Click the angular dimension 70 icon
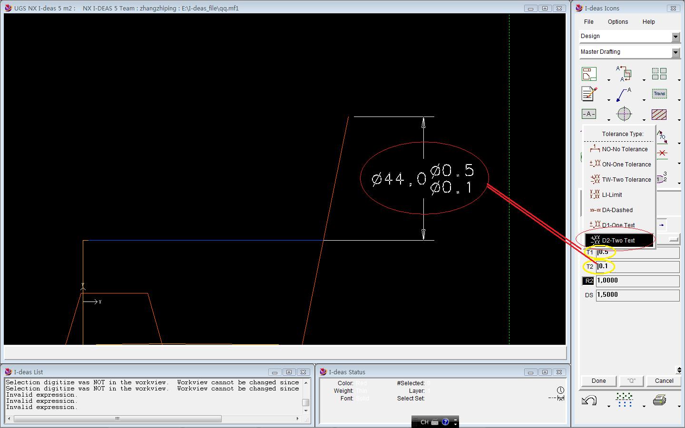 coord(662,137)
